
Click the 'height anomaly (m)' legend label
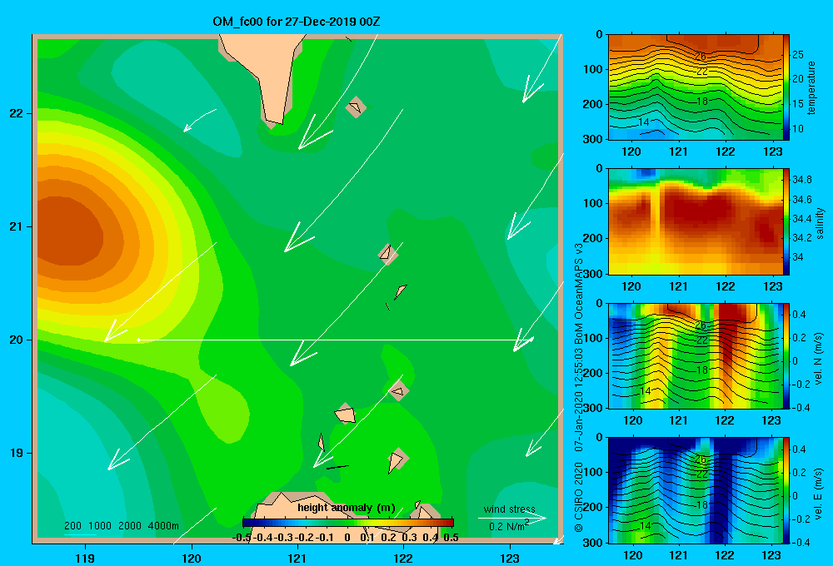(x=347, y=508)
